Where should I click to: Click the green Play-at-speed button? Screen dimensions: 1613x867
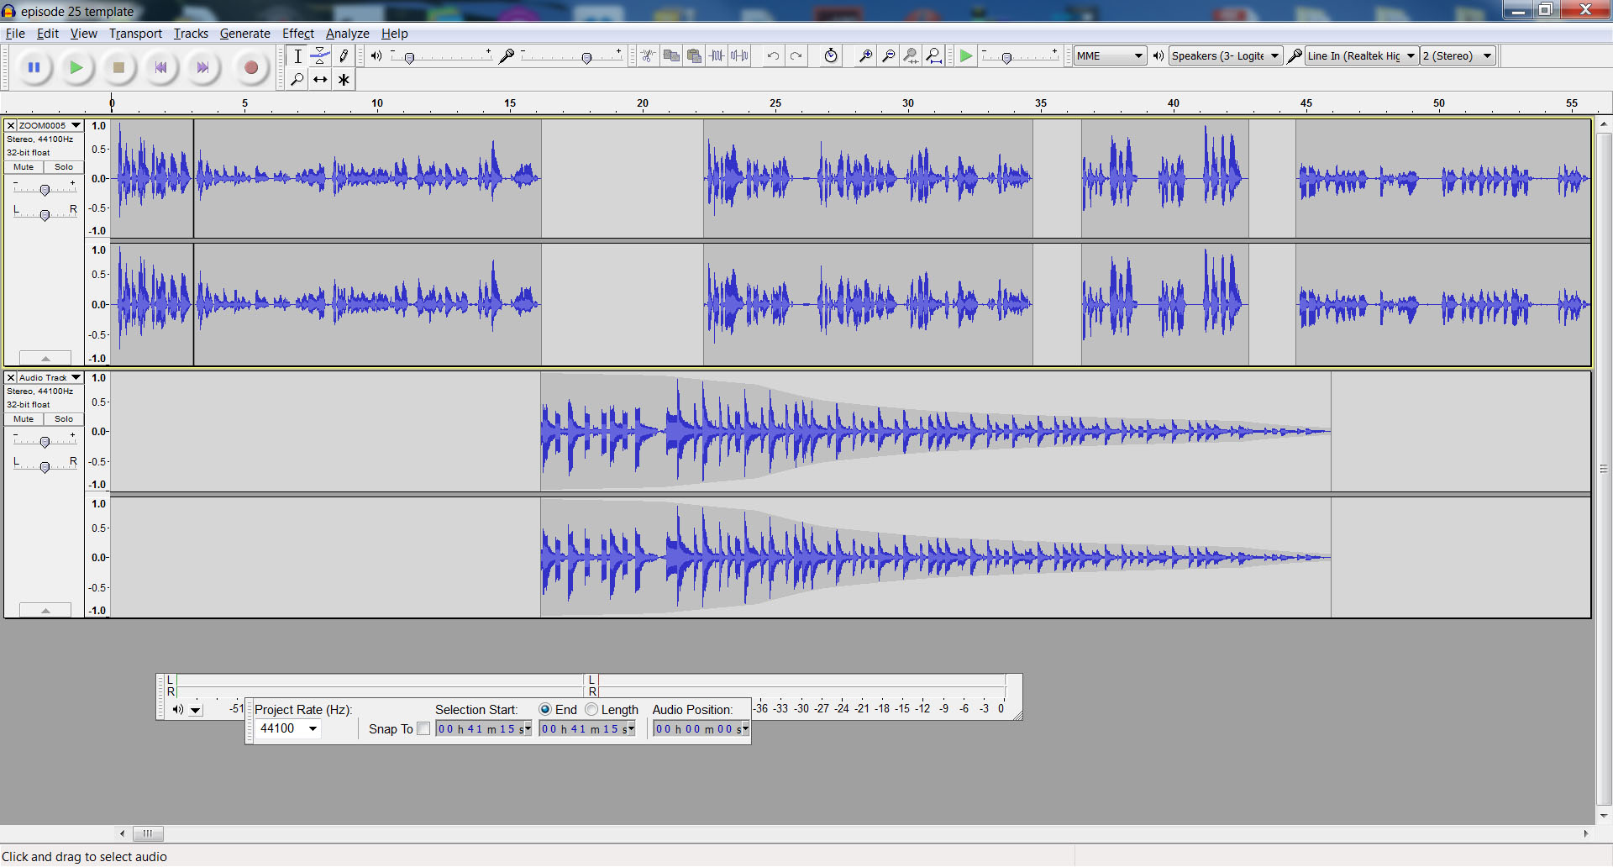[966, 56]
